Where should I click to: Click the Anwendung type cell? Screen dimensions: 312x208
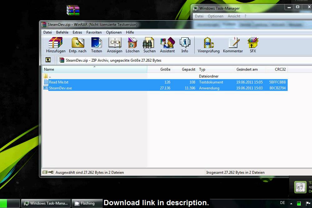(209, 88)
